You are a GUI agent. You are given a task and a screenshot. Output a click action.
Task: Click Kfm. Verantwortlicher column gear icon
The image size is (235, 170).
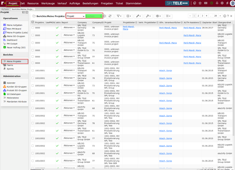tap(182, 23)
